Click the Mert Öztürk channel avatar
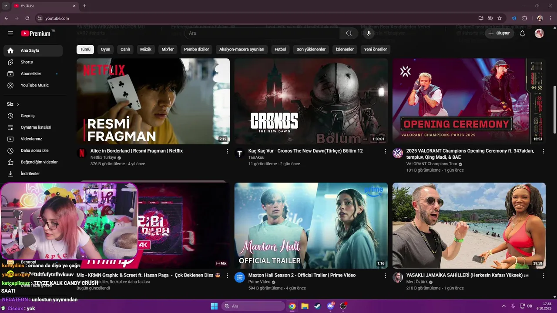557x313 pixels. click(398, 277)
